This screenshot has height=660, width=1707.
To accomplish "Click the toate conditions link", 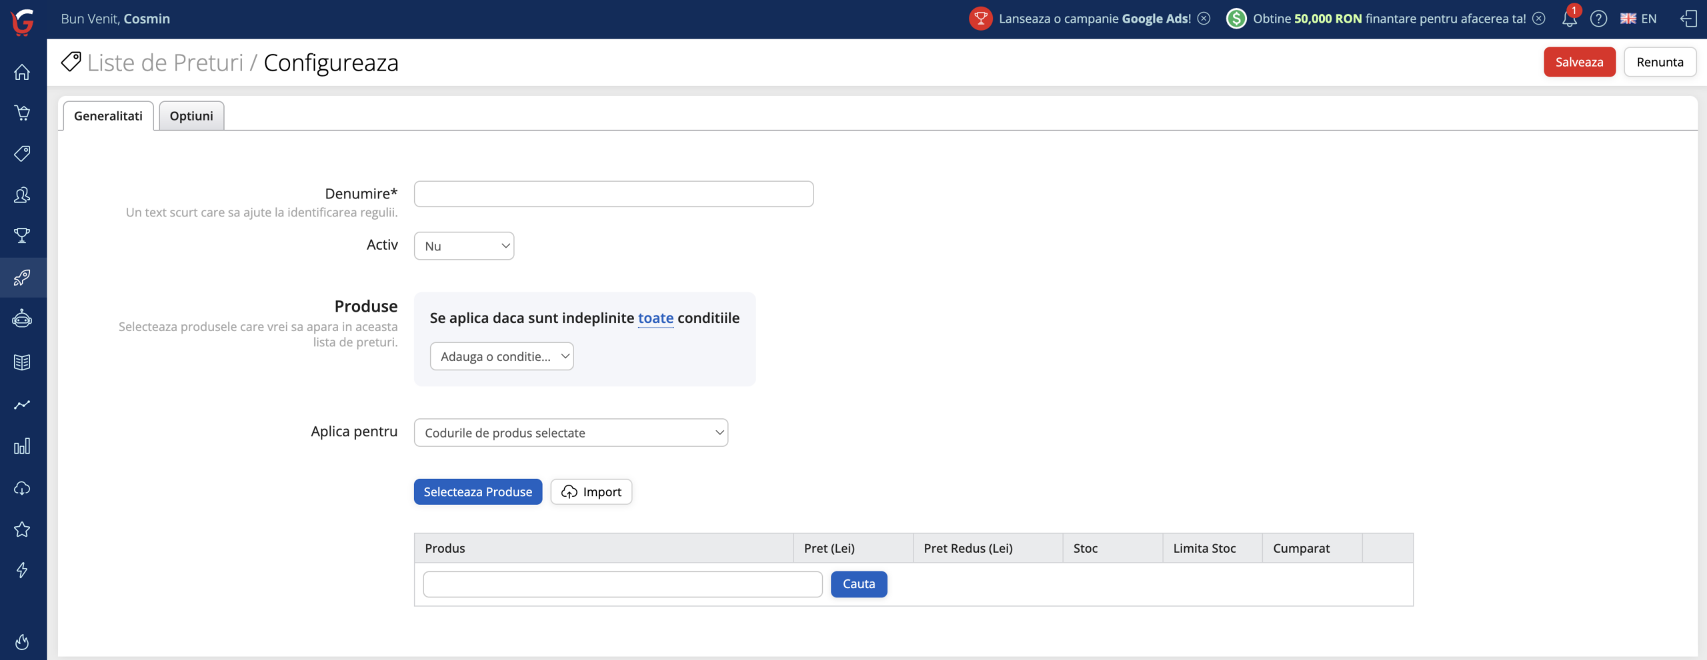I will [656, 318].
